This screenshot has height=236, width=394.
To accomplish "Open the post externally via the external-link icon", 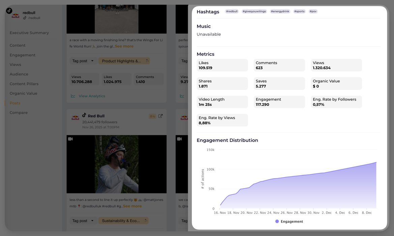I will (161, 116).
